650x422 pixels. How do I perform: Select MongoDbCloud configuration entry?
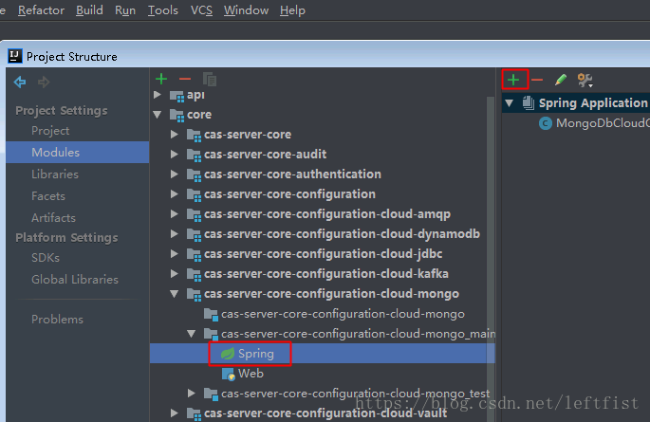click(603, 123)
